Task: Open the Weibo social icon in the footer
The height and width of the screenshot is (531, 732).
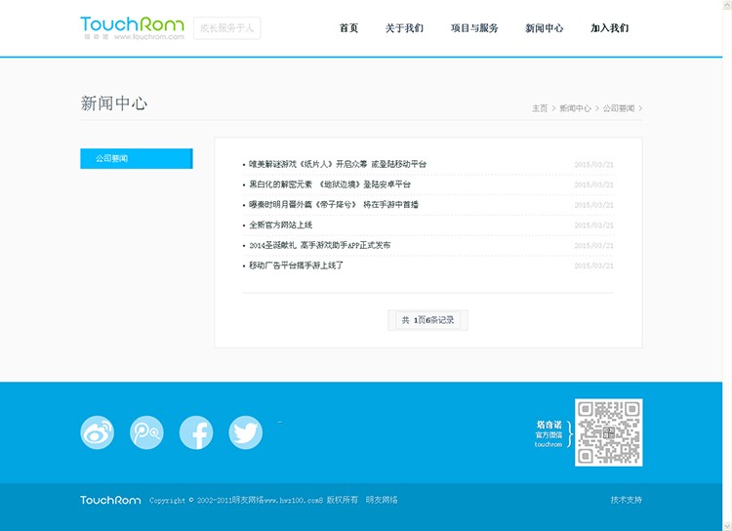Action: click(97, 432)
